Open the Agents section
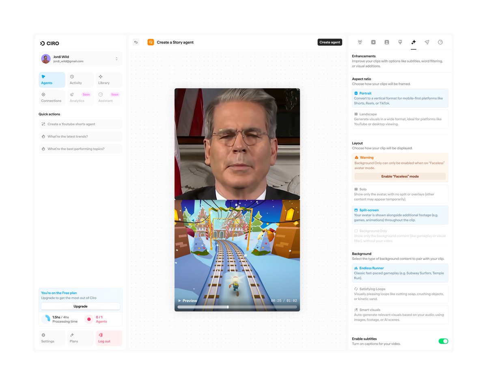Viewport: 487px width, 385px height. point(52,80)
